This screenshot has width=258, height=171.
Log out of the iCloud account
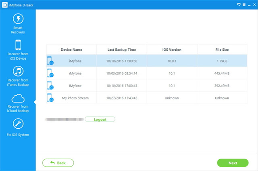point(100,119)
